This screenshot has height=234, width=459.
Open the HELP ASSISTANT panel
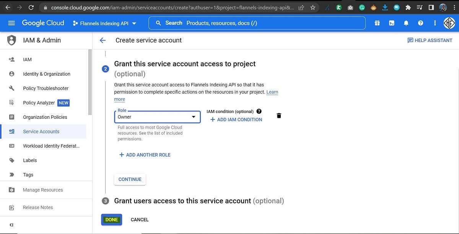(430, 40)
